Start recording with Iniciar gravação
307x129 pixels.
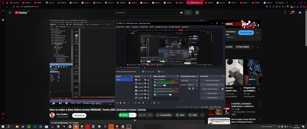point(212,85)
